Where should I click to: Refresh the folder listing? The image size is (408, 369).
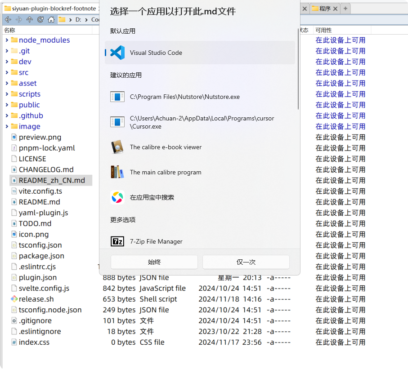click(40, 19)
